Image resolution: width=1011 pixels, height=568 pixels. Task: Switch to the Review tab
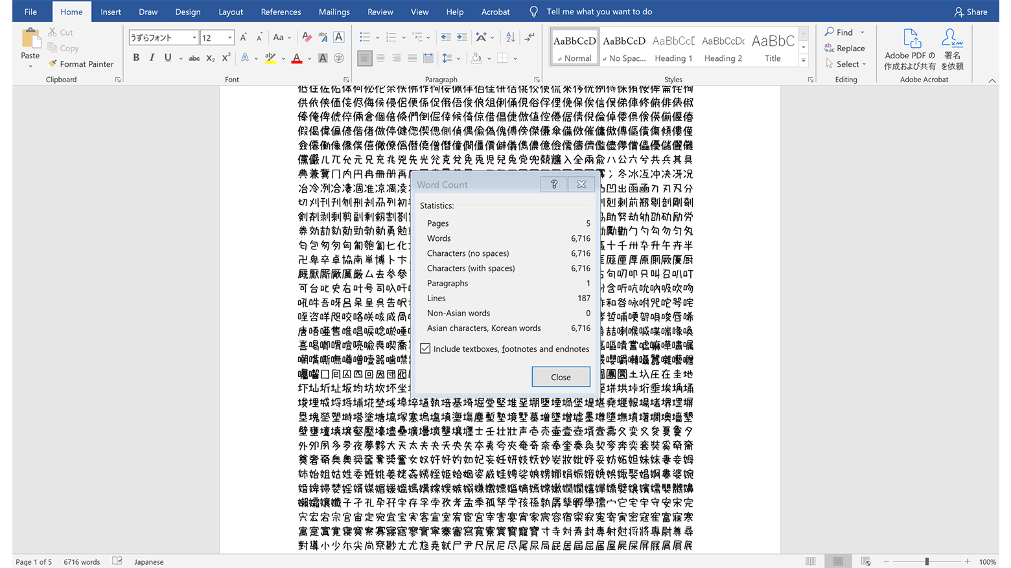coord(380,12)
